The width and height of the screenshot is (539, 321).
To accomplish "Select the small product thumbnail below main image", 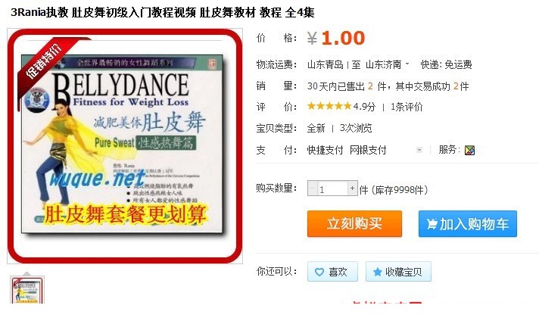I will click(27, 289).
